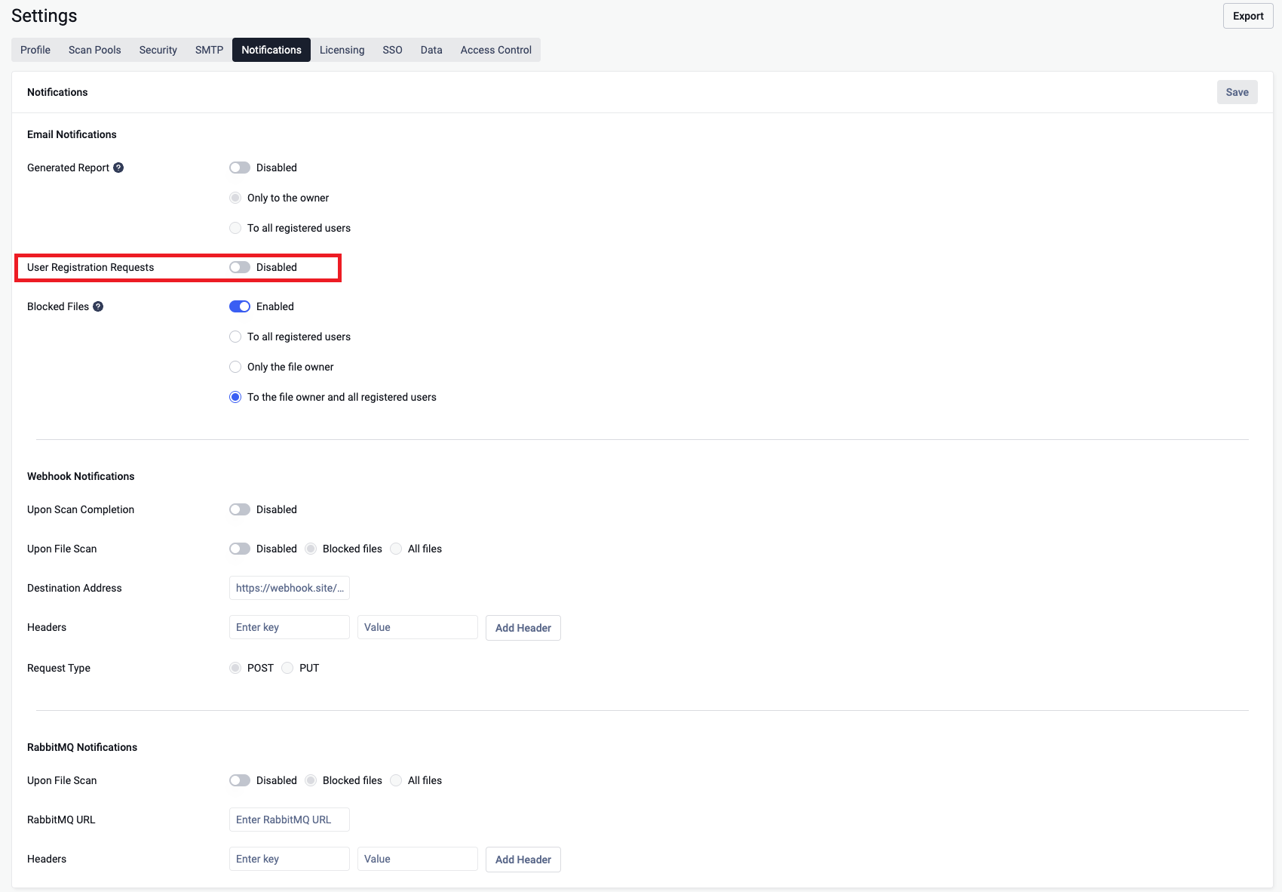
Task: Focus the RabbitMQ header Value field
Action: tap(418, 859)
